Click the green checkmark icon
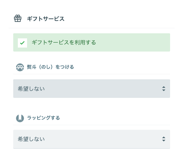 pyautogui.click(x=22, y=43)
